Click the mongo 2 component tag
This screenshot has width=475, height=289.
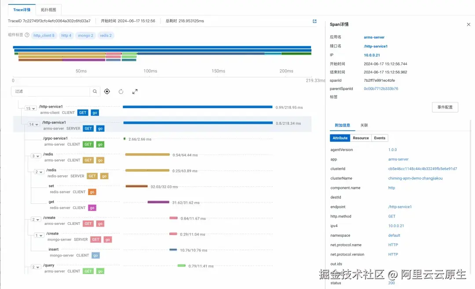pos(85,36)
